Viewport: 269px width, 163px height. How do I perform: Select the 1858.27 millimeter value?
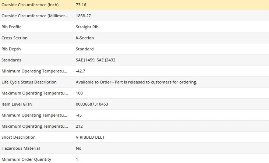coord(83,16)
